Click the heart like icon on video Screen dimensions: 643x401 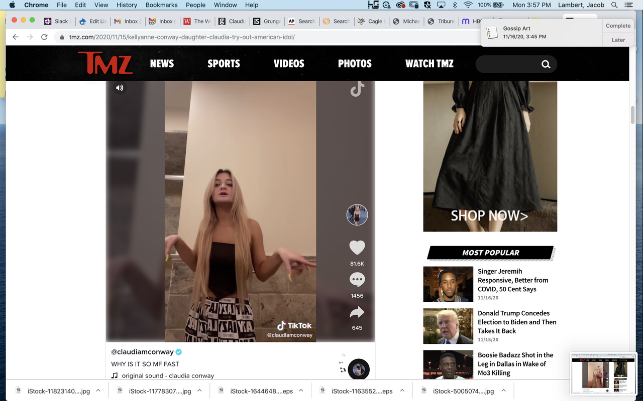coord(357,248)
